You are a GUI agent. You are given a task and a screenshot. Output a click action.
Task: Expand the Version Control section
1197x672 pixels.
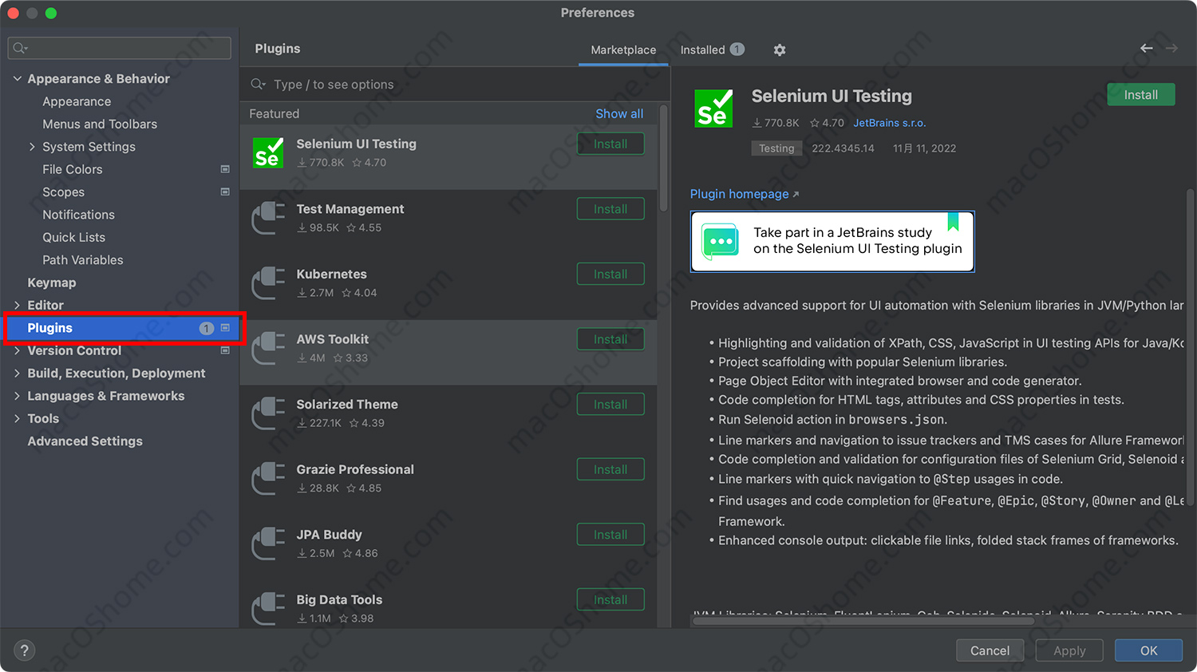pos(17,350)
